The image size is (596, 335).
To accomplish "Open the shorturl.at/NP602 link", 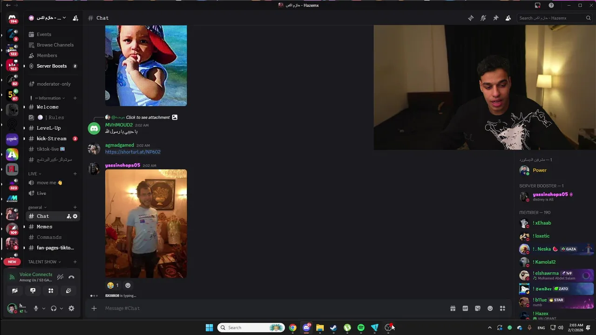I will 133,152.
